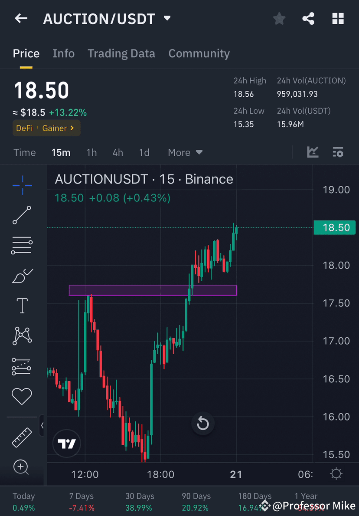Image resolution: width=359 pixels, height=516 pixels.
Task: Select the brush drawing tool
Action: point(22,276)
